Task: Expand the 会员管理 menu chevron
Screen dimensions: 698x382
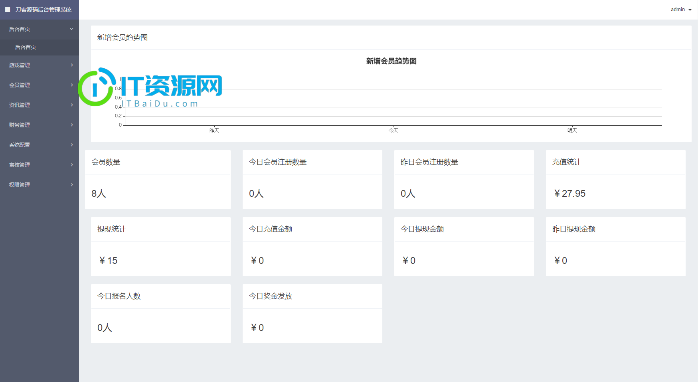Action: pos(72,85)
